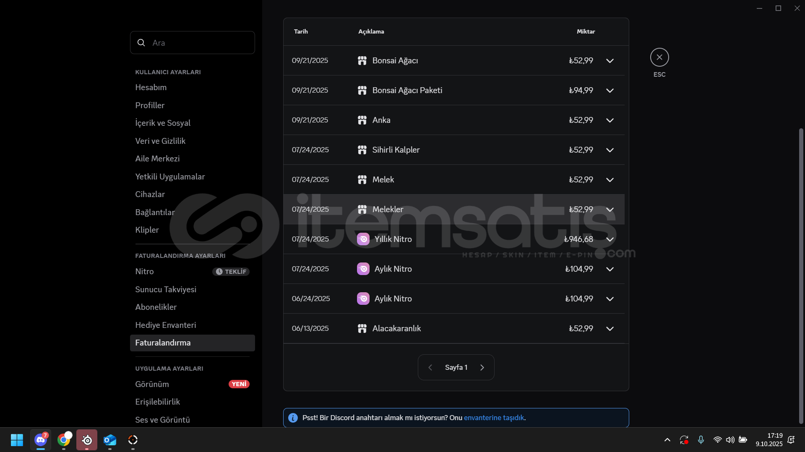Open the Hesabım settings section

point(151,88)
